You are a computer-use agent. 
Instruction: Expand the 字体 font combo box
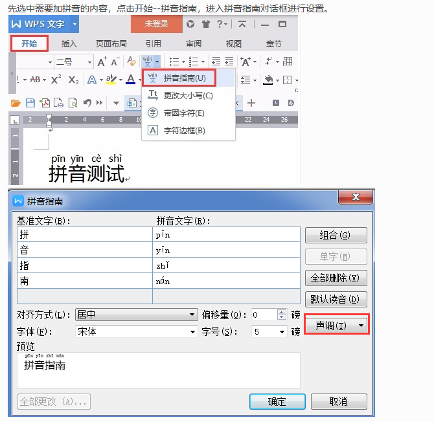tap(136, 331)
